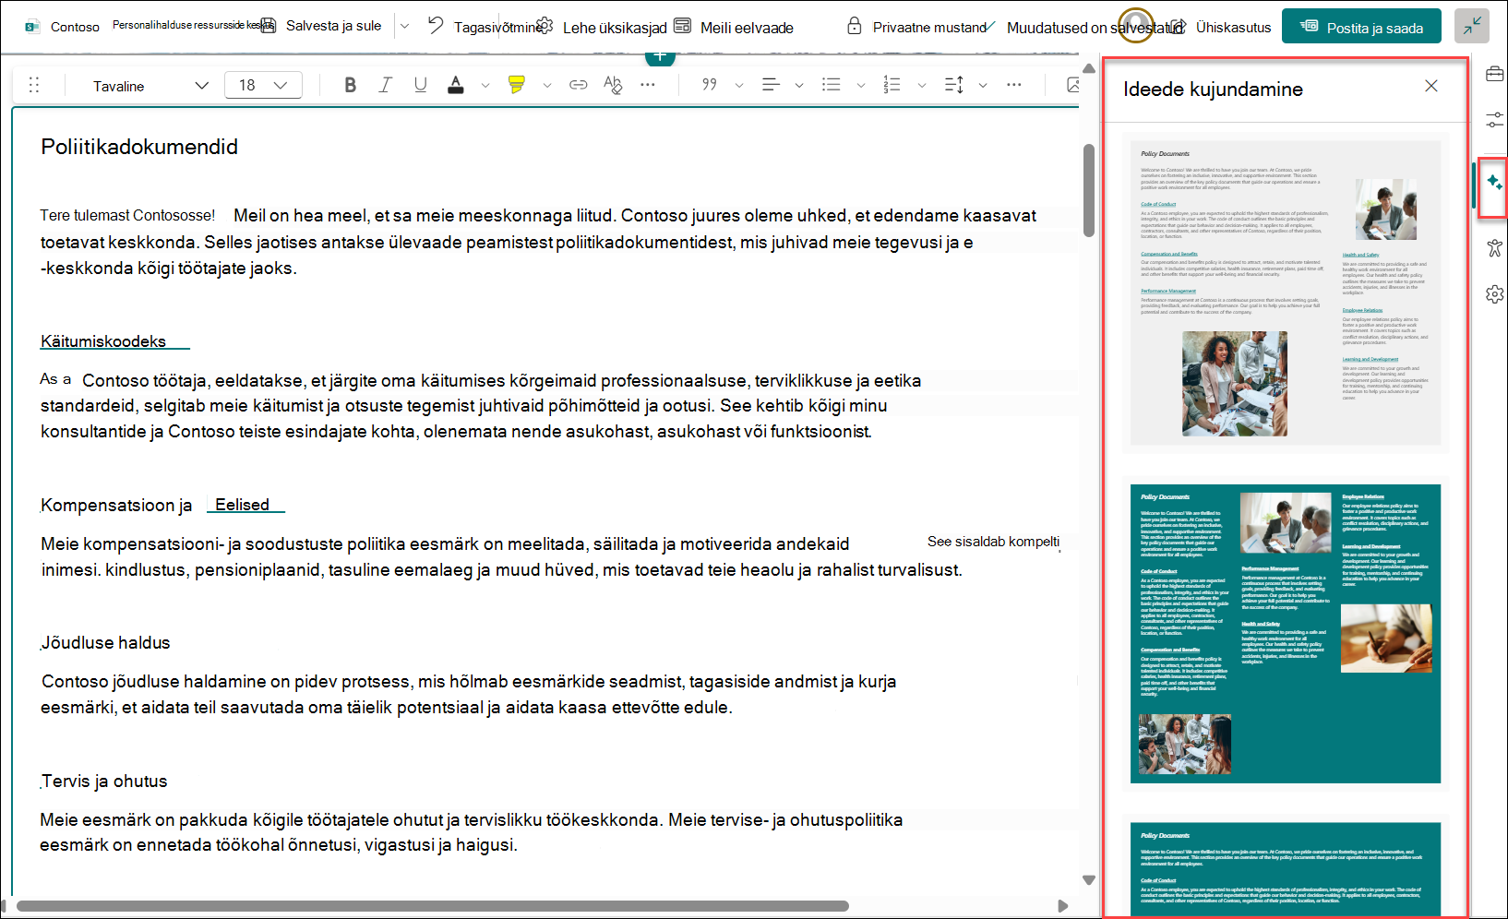1508x919 pixels.
Task: Select the first light design idea thumbnail
Action: point(1286,292)
